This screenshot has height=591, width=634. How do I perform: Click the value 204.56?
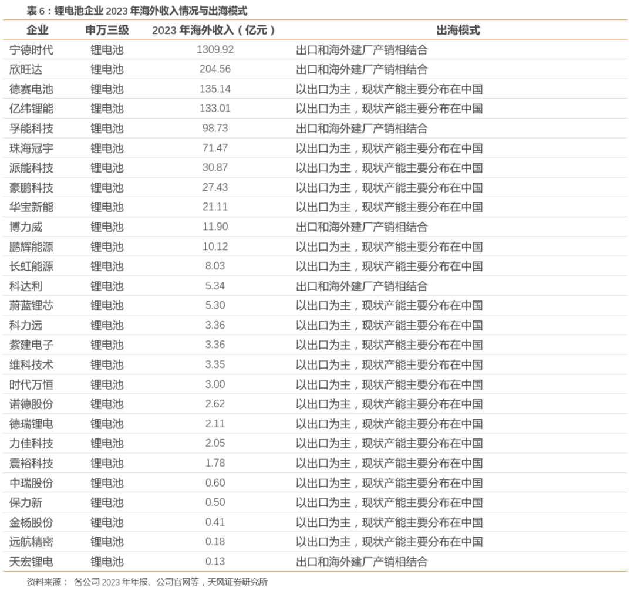[215, 69]
